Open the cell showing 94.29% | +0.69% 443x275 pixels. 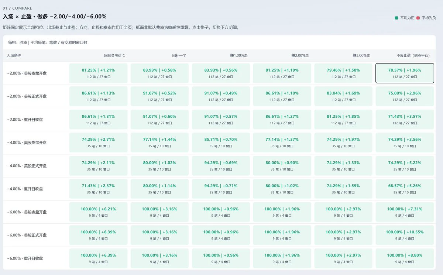221,166
